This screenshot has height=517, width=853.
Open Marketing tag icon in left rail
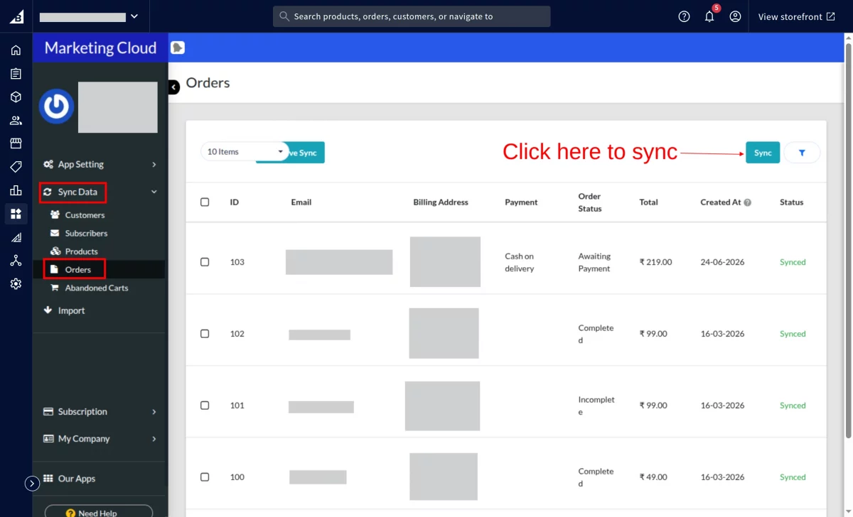click(16, 167)
